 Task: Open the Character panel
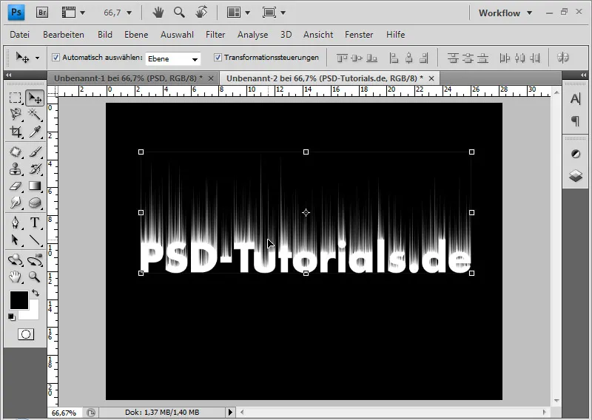(x=576, y=99)
